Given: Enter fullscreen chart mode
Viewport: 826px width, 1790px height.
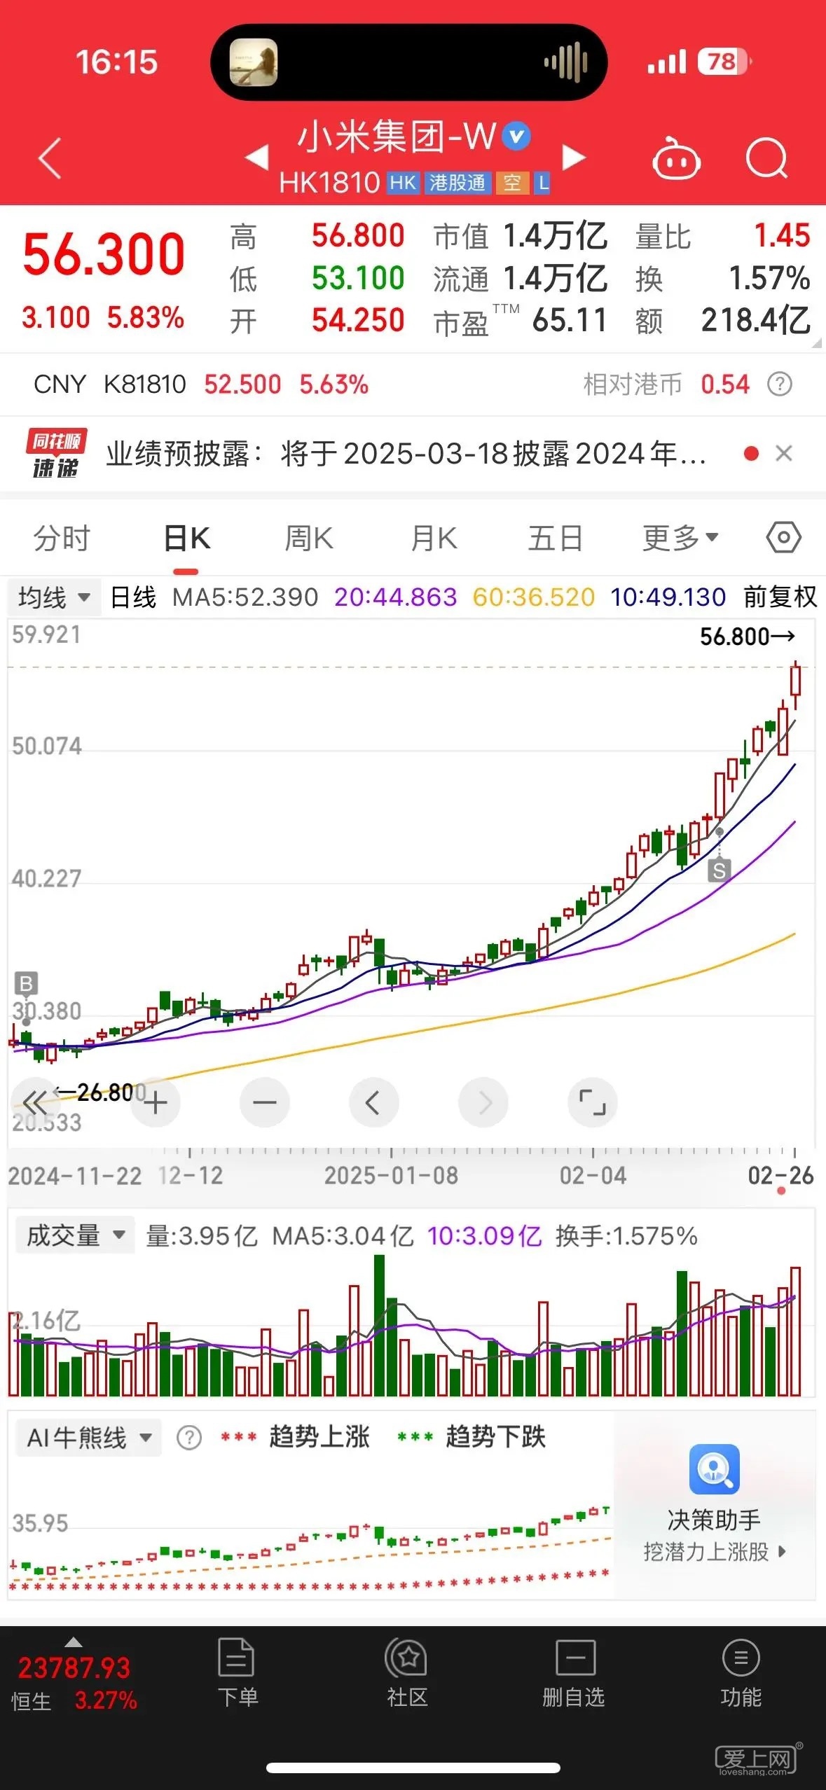Looking at the screenshot, I should tap(592, 1103).
